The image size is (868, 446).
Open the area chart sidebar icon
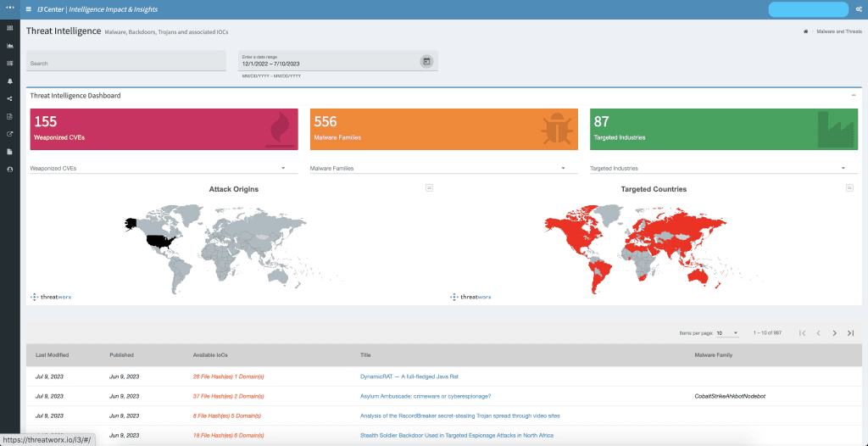(x=9, y=46)
